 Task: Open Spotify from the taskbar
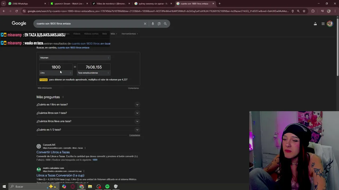pos(107,187)
